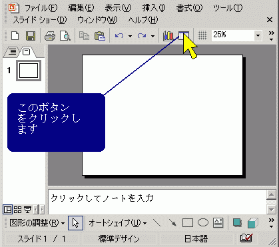Click the Insert Table icon
The width and height of the screenshot is (279, 247).
coord(184,36)
